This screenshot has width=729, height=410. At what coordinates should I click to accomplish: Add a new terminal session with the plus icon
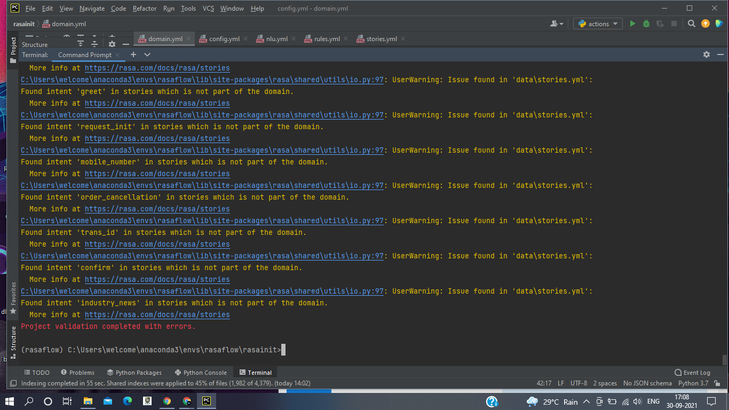click(133, 54)
